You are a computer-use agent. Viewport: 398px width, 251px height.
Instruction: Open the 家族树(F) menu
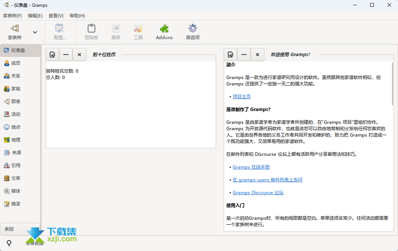coord(12,16)
